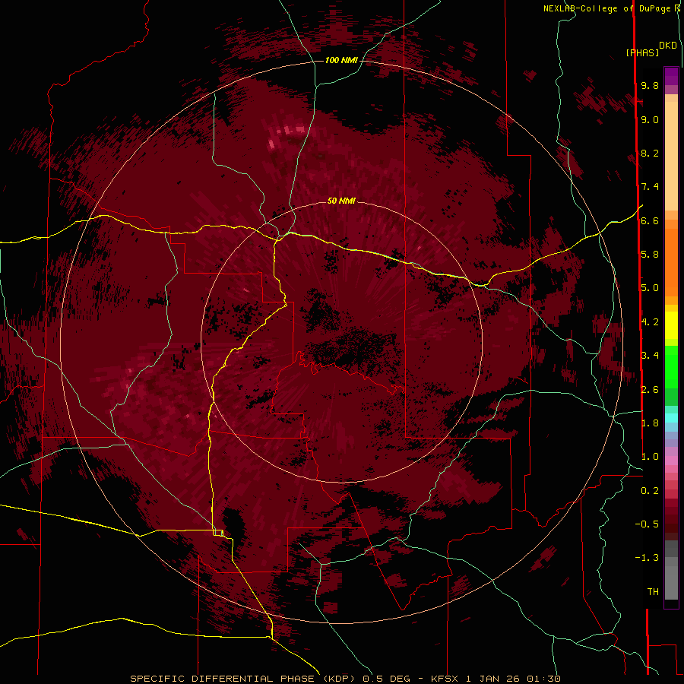Click the 6.6 value on the scale
The image size is (684, 684).
point(650,220)
